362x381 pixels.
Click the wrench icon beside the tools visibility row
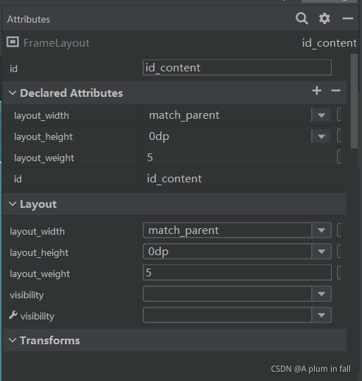pos(13,315)
